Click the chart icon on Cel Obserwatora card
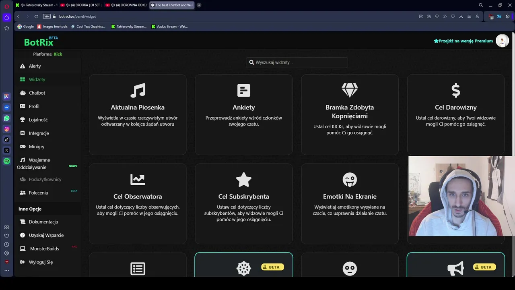Screen dimensions: 515x290 (x=138, y=180)
